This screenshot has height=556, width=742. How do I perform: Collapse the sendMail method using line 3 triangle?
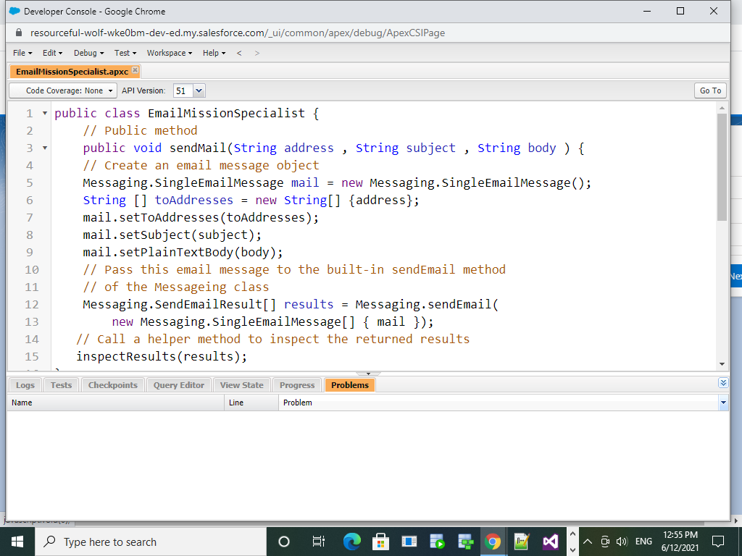pyautogui.click(x=44, y=148)
